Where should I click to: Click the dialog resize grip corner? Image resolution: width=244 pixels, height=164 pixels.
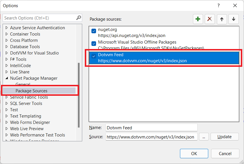(x=241, y=161)
